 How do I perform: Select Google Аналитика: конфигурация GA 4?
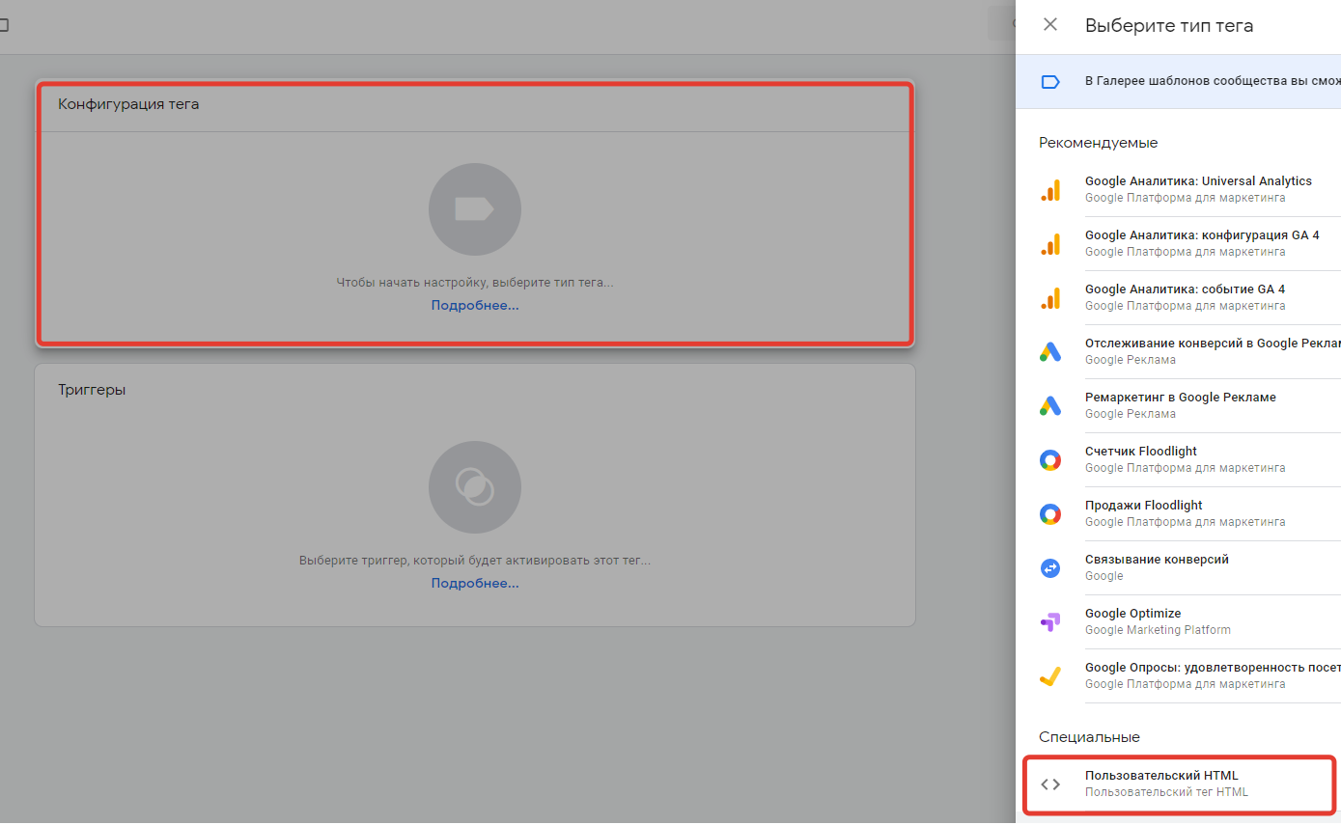[1189, 243]
